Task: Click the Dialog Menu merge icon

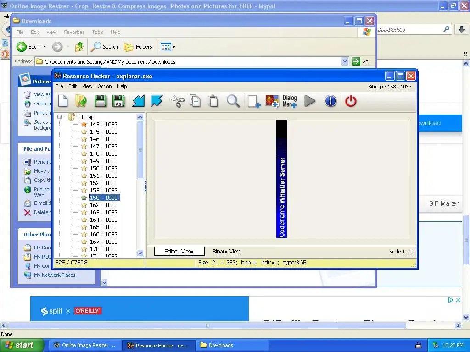Action: [290, 101]
